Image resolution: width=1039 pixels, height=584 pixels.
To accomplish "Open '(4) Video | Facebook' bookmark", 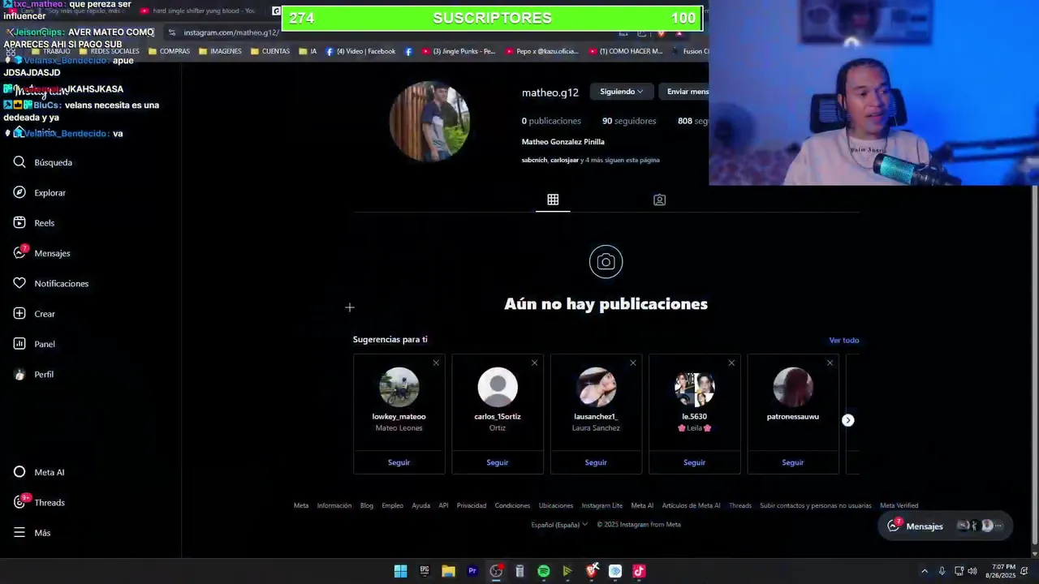I will pyautogui.click(x=360, y=51).
